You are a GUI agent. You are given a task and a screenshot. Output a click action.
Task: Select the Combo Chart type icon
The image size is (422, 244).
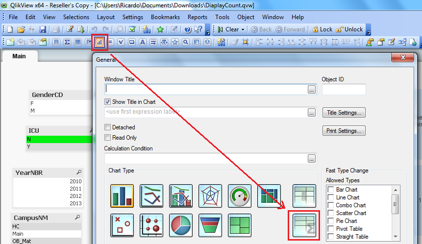[181, 196]
